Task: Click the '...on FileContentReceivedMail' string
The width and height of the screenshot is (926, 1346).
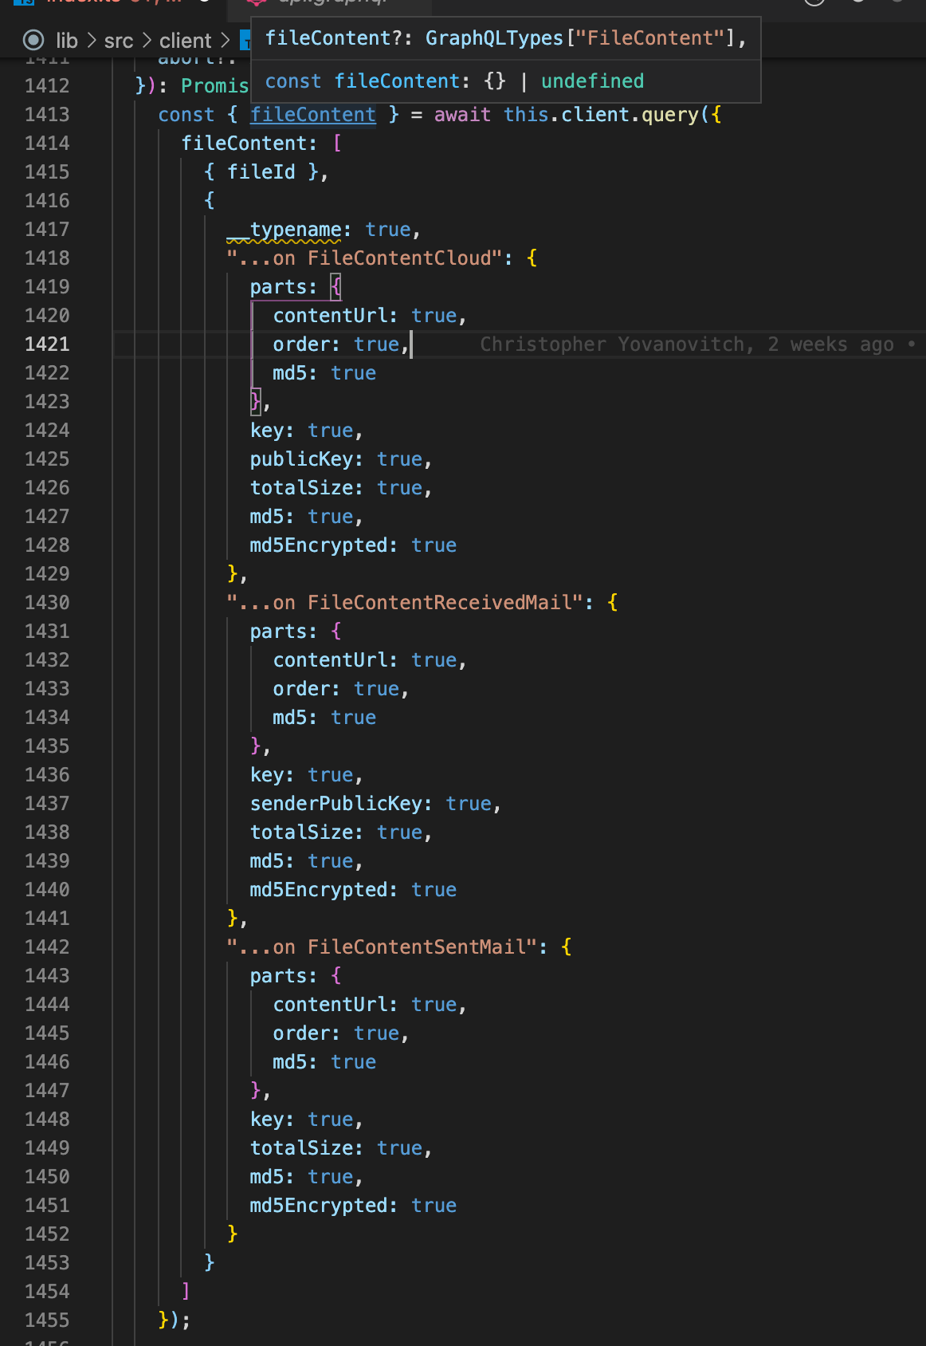Action: [406, 603]
